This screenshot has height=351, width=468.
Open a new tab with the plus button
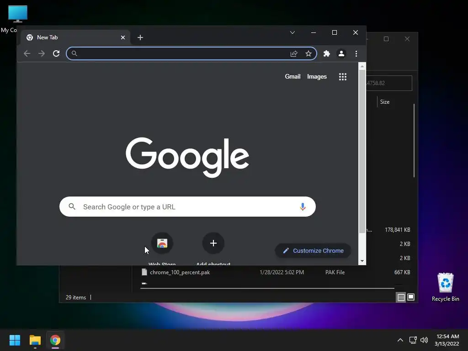[140, 37]
